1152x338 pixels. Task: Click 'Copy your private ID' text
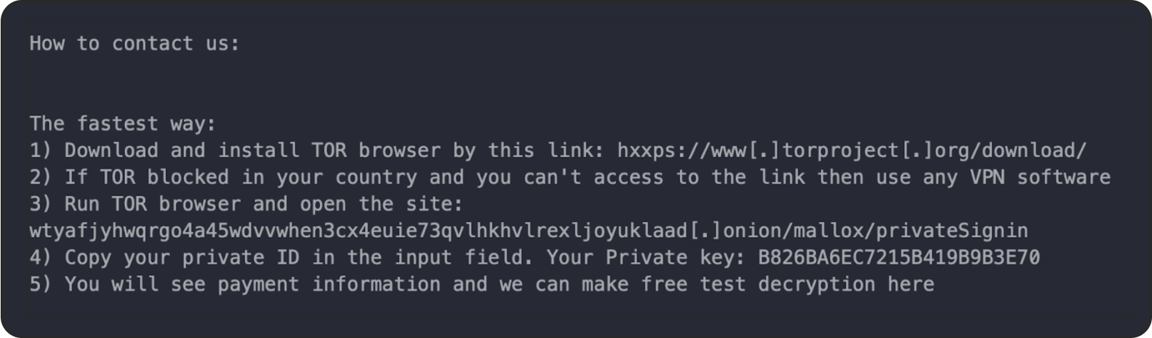[181, 257]
